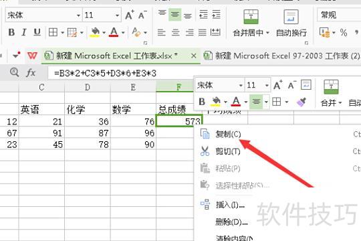Increase font size in the mini toolbar
361x241 pixels.
(x=278, y=85)
